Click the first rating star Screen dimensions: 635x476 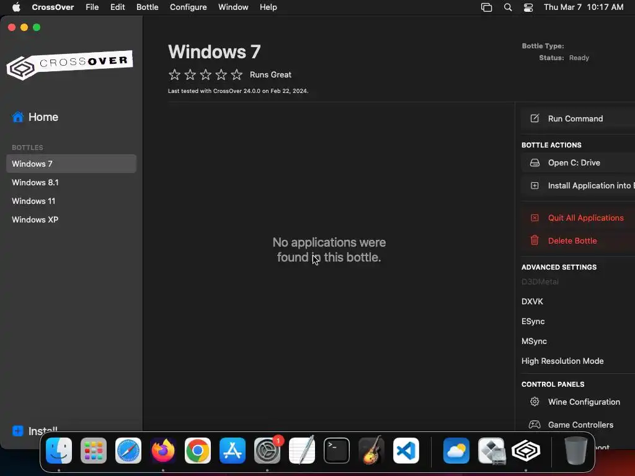click(x=174, y=74)
